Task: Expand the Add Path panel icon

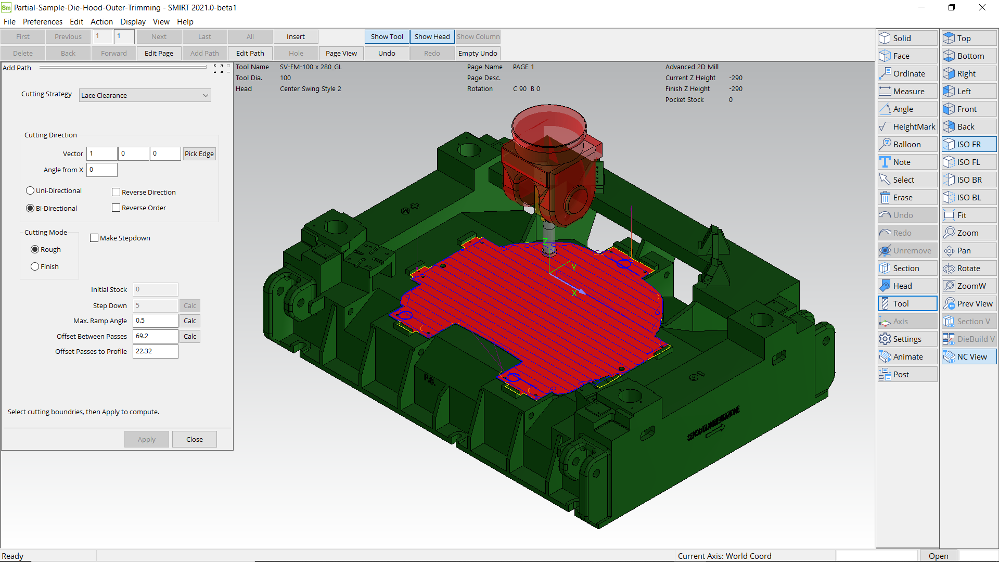Action: [218, 69]
